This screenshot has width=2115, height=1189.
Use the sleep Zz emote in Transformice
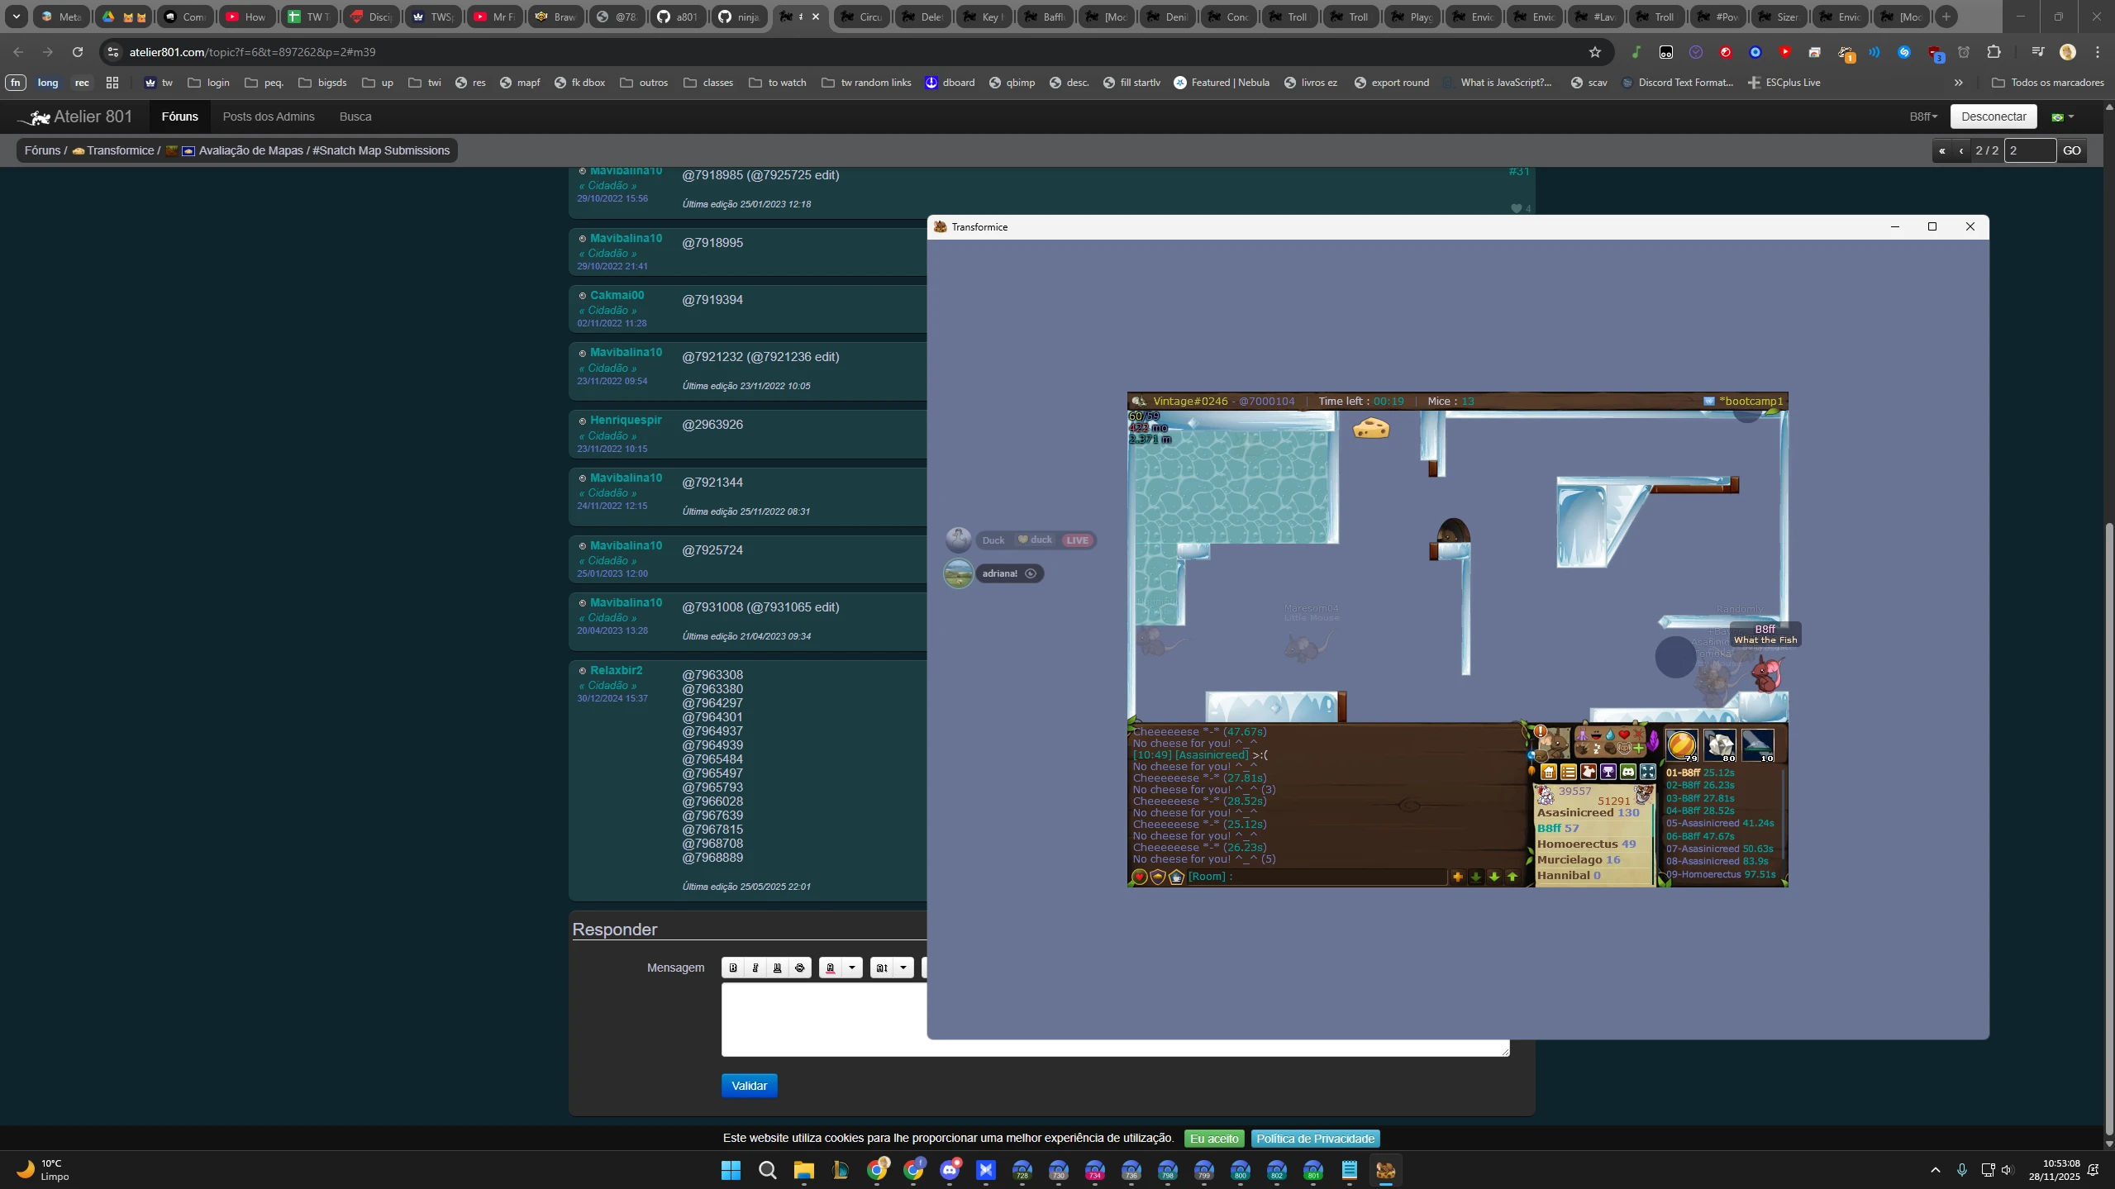tap(1597, 749)
